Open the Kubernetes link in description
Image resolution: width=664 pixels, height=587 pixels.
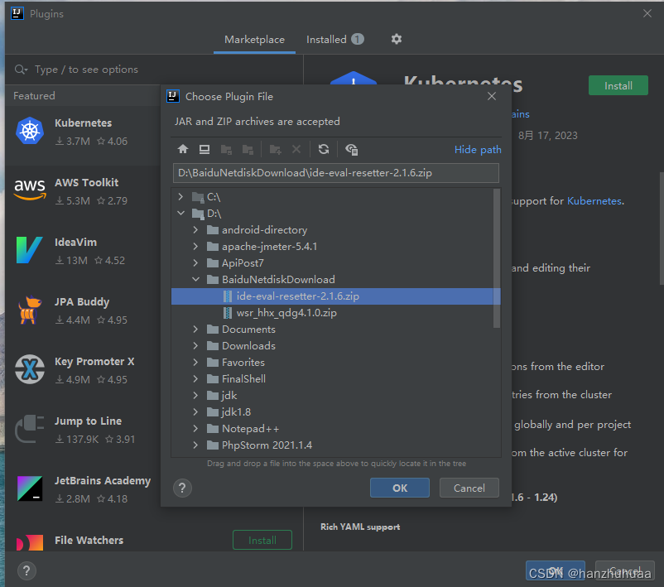pyautogui.click(x=594, y=200)
